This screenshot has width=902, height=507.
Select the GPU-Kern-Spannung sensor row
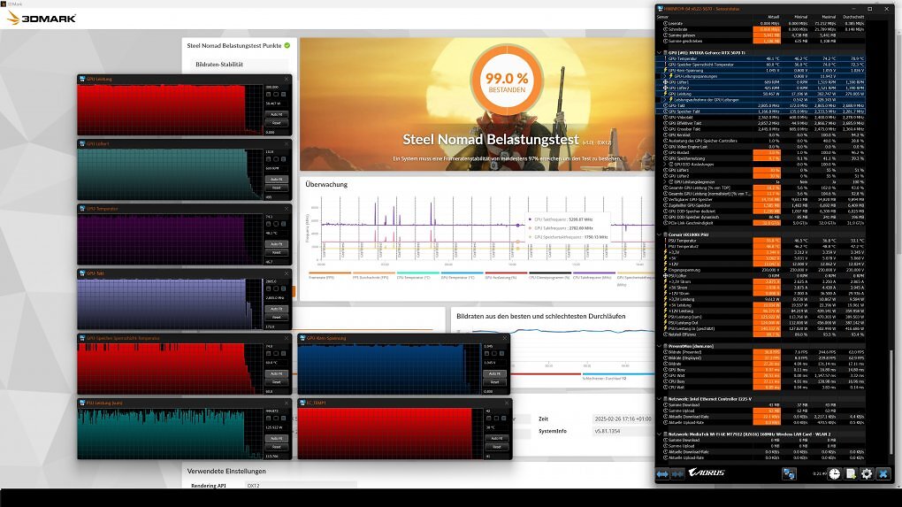[x=761, y=70]
